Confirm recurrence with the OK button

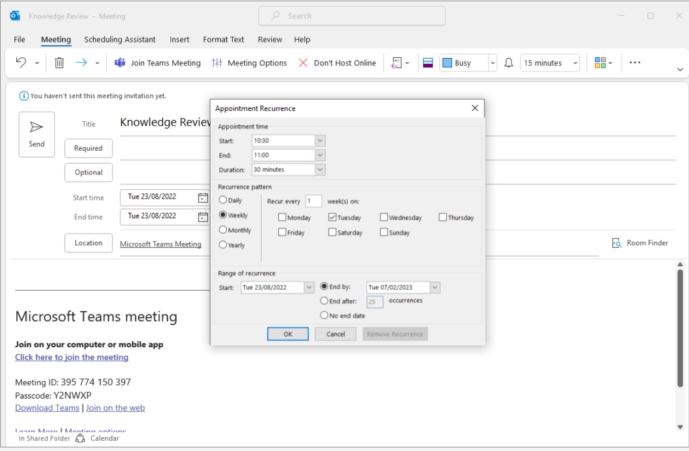(288, 334)
